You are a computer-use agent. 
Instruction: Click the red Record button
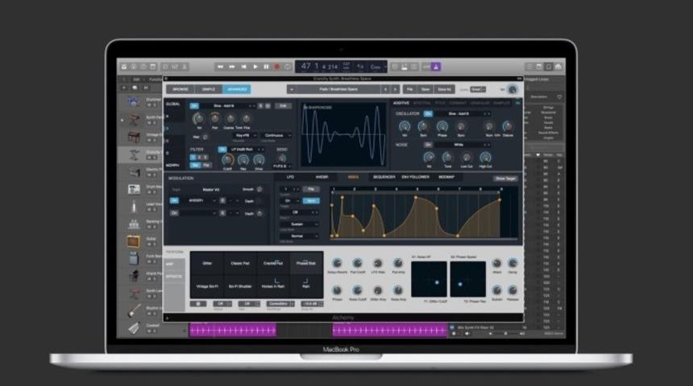click(x=277, y=67)
